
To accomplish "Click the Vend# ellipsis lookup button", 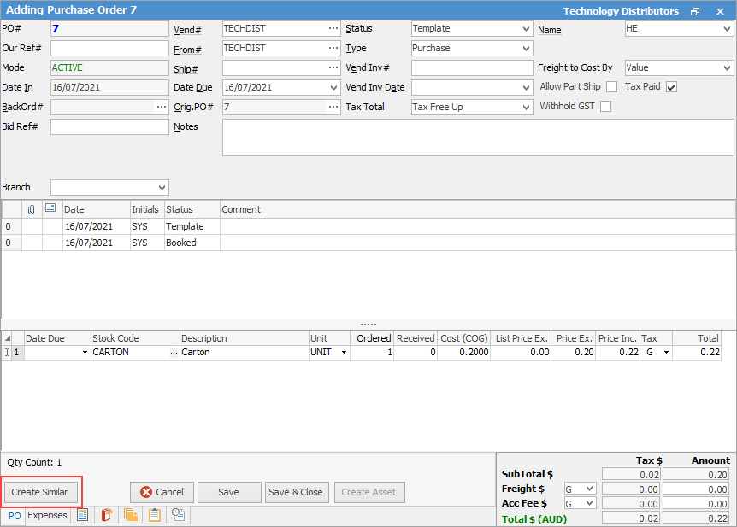I will (x=333, y=29).
